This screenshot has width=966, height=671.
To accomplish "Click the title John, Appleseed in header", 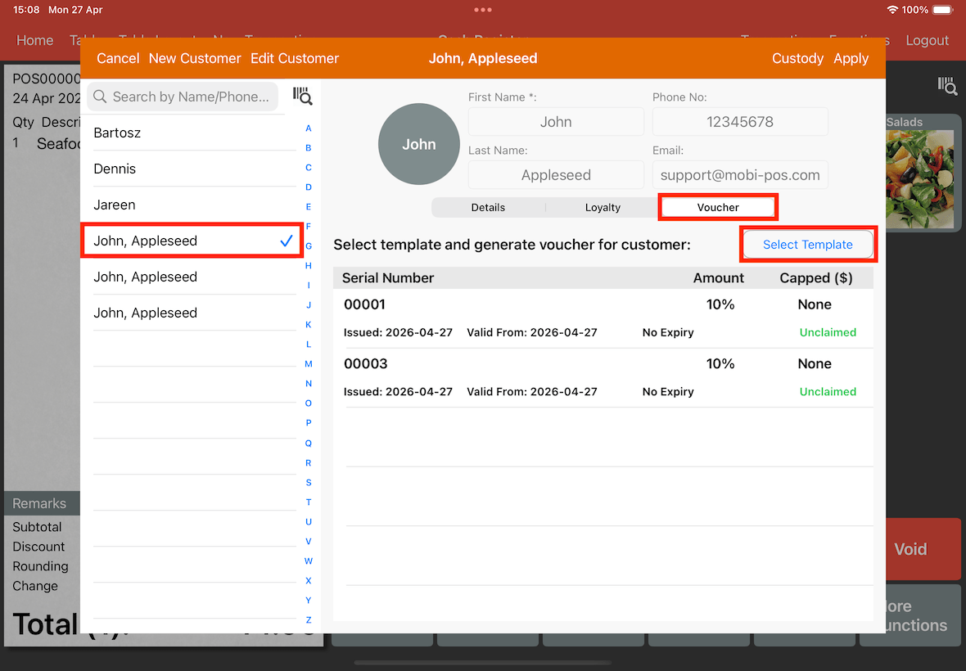I will coord(483,58).
